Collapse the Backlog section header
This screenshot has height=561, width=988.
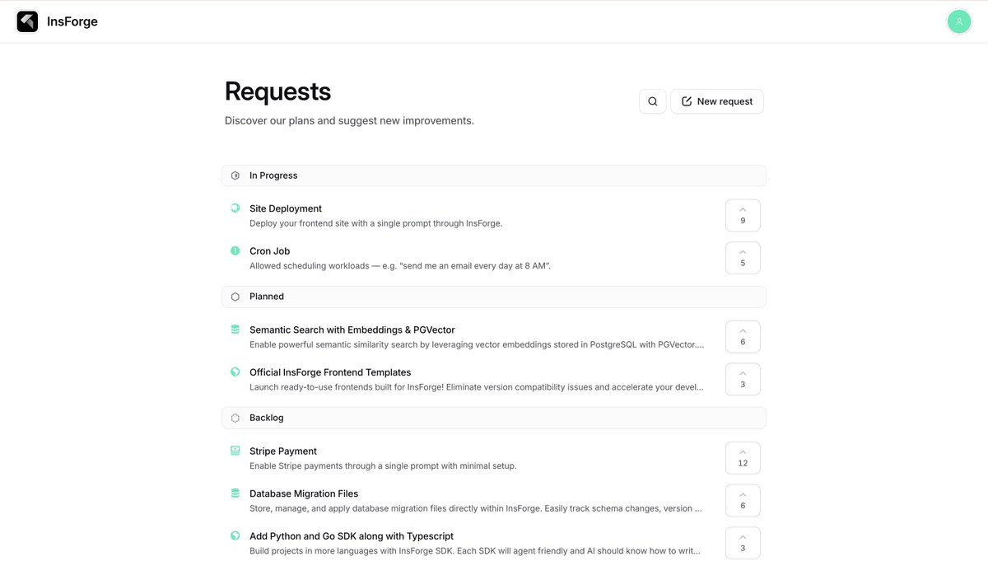494,418
